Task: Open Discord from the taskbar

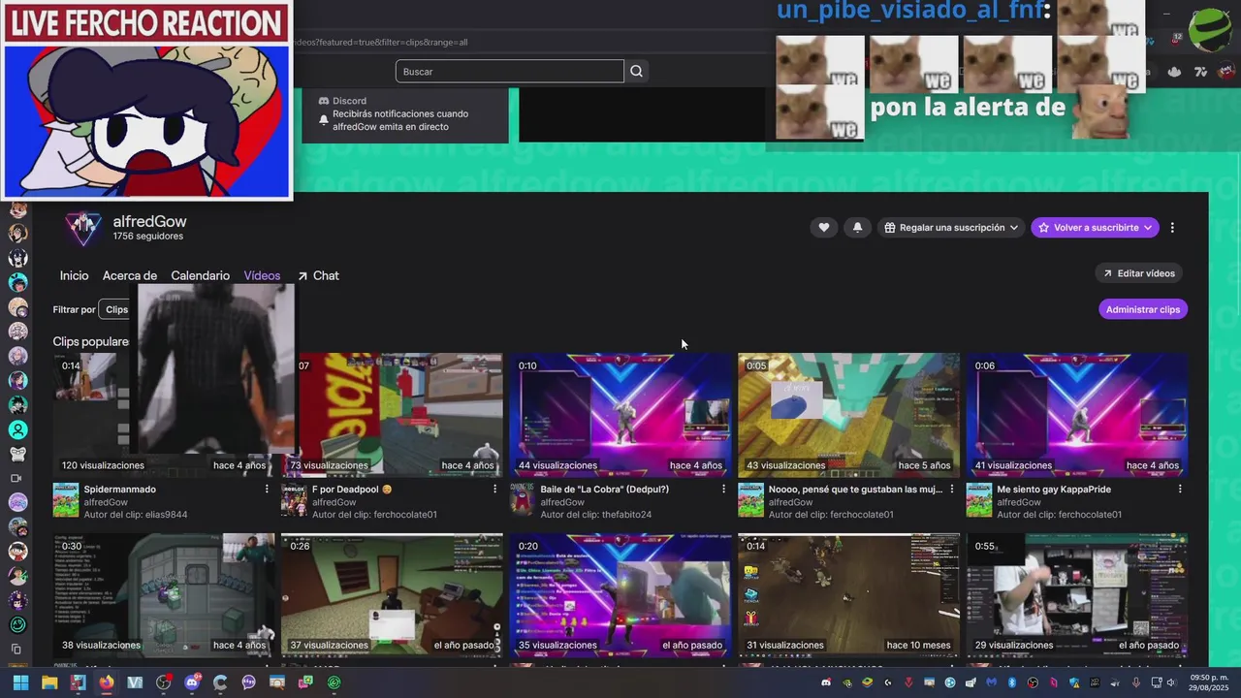Action: tap(192, 682)
